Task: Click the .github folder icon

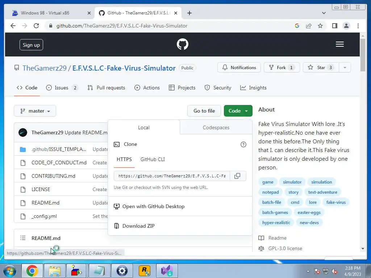Action: pos(23,149)
